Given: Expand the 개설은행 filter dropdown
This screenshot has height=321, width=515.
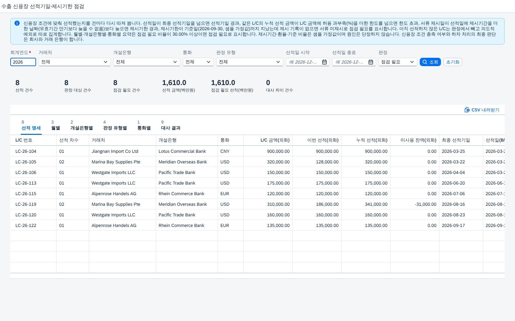Looking at the screenshot, I should point(147,62).
